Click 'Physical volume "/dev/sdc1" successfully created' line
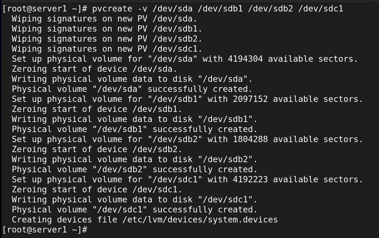The image size is (379, 238). click(x=135, y=210)
